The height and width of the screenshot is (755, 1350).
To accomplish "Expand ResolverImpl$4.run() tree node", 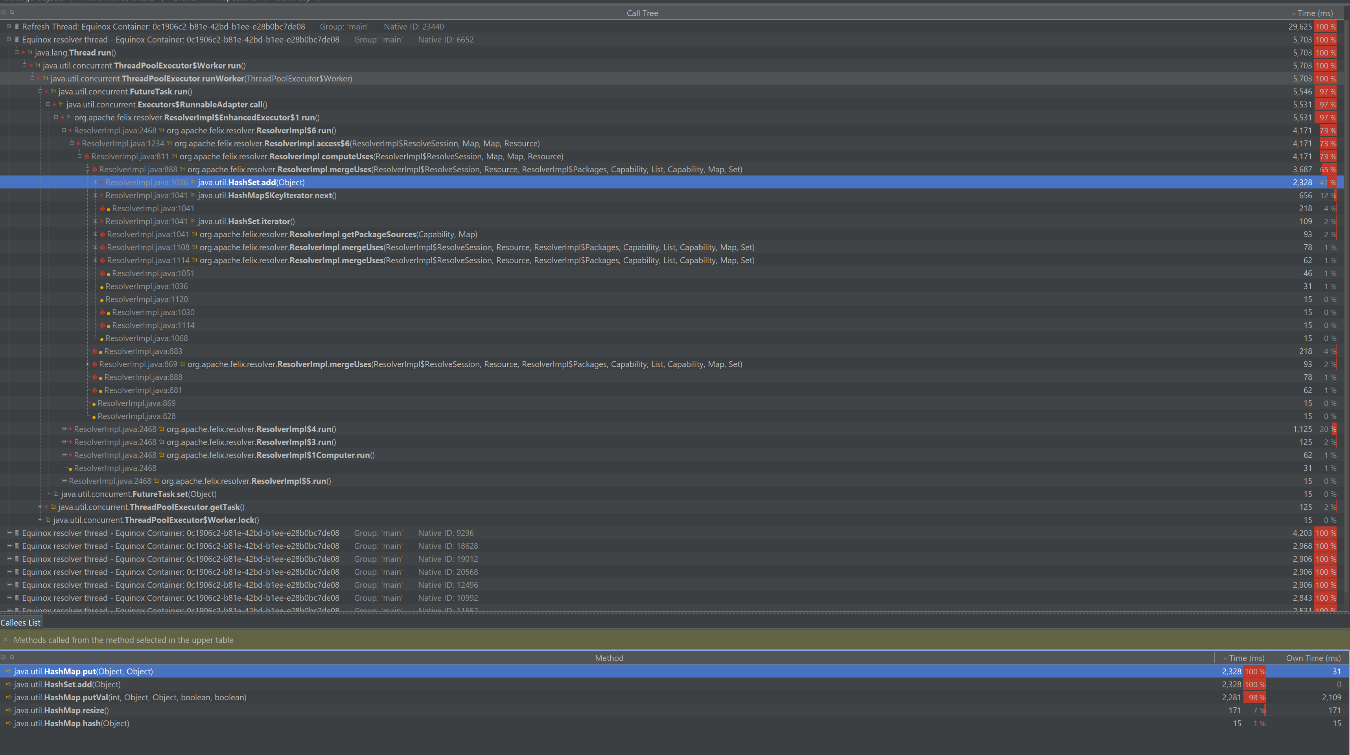I will [x=64, y=429].
